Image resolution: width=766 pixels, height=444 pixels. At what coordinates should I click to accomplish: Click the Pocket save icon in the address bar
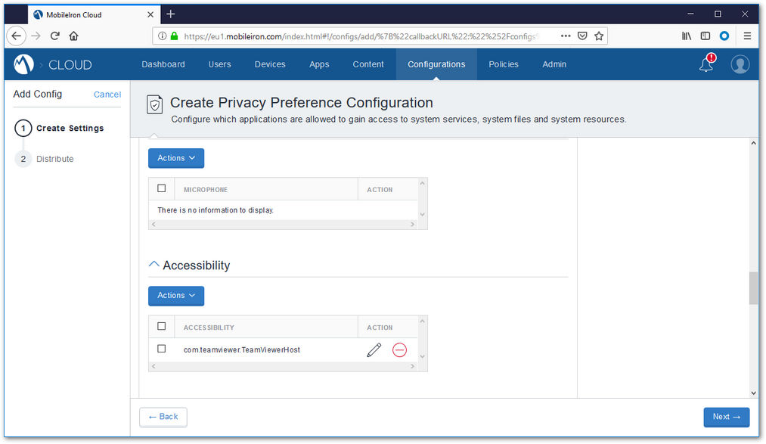pyautogui.click(x=582, y=36)
